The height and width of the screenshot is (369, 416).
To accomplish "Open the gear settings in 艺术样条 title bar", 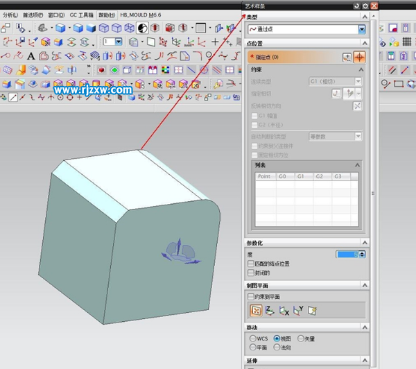I will click(x=365, y=6).
